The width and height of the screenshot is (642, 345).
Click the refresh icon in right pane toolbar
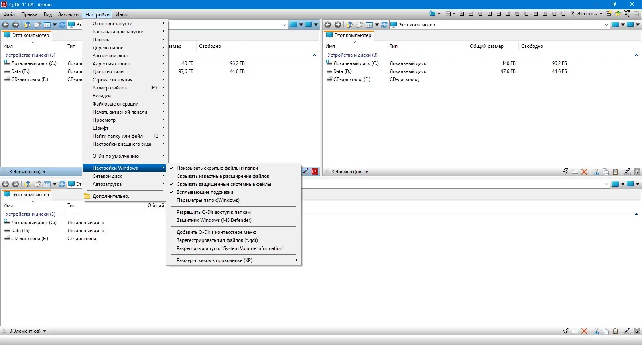coord(384,25)
